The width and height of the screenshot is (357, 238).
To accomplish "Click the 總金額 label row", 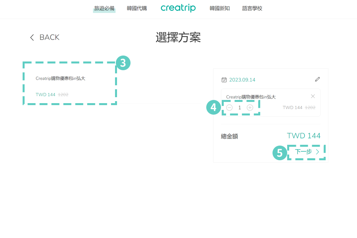I will pyautogui.click(x=229, y=136).
